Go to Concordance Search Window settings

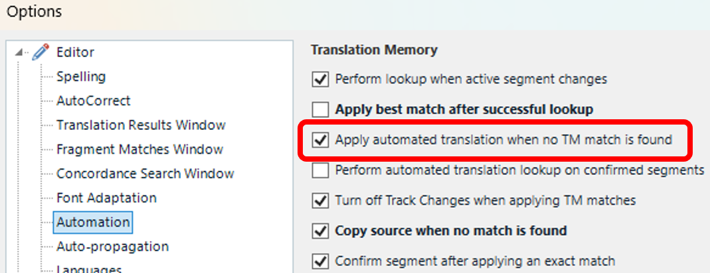(x=145, y=174)
